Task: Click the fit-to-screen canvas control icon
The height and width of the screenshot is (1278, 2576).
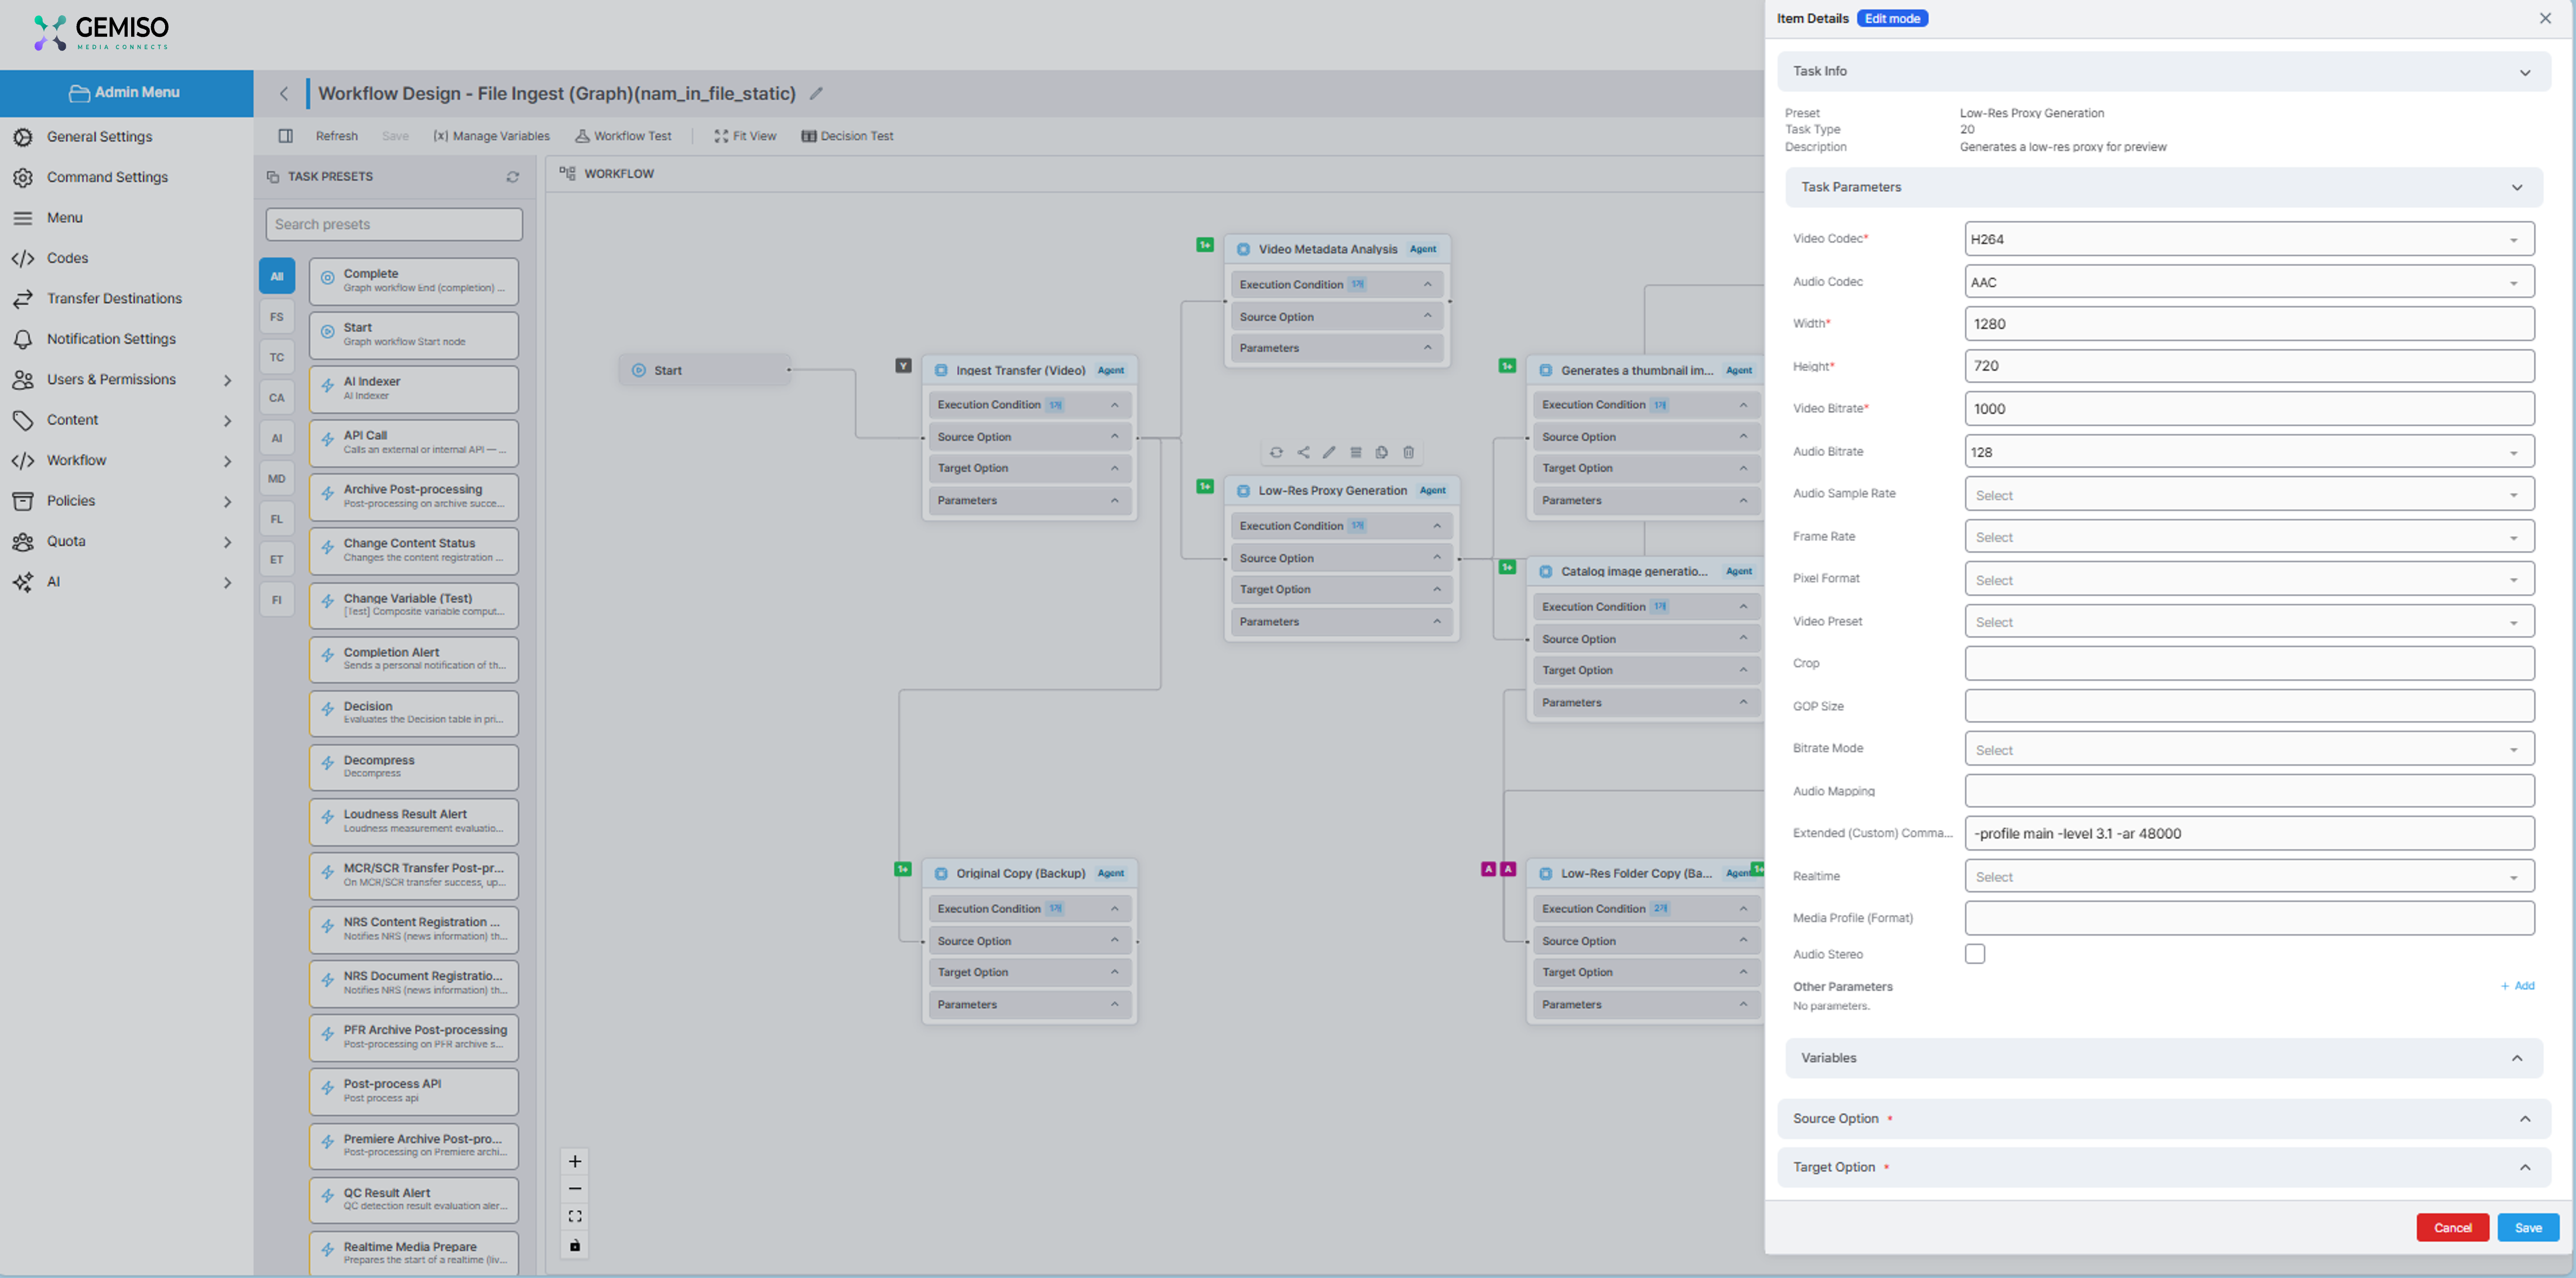Action: [x=575, y=1217]
